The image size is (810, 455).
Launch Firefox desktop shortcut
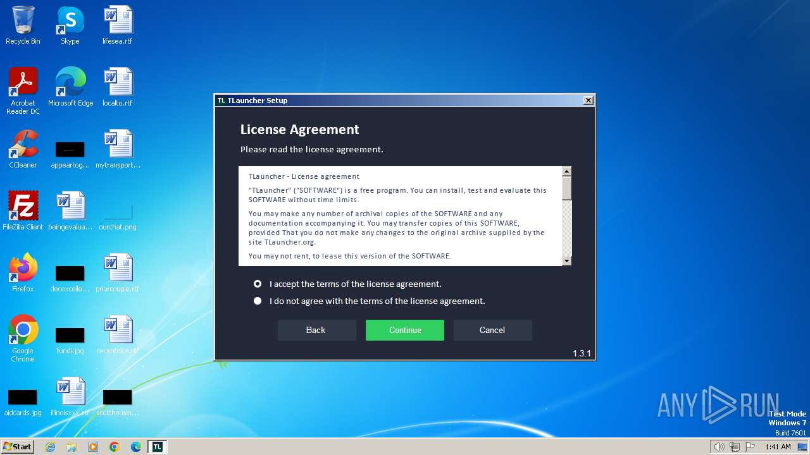click(23, 272)
